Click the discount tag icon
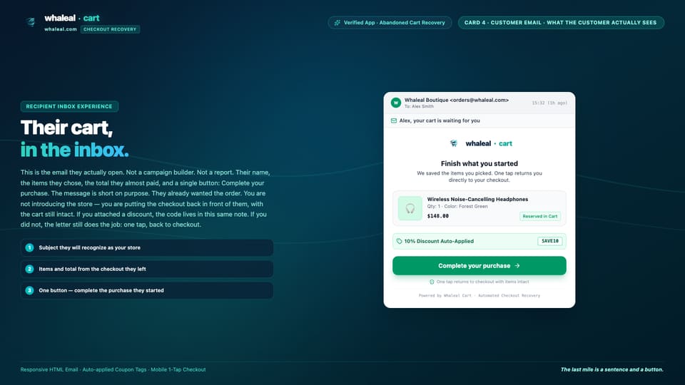The image size is (685, 385). pos(400,241)
